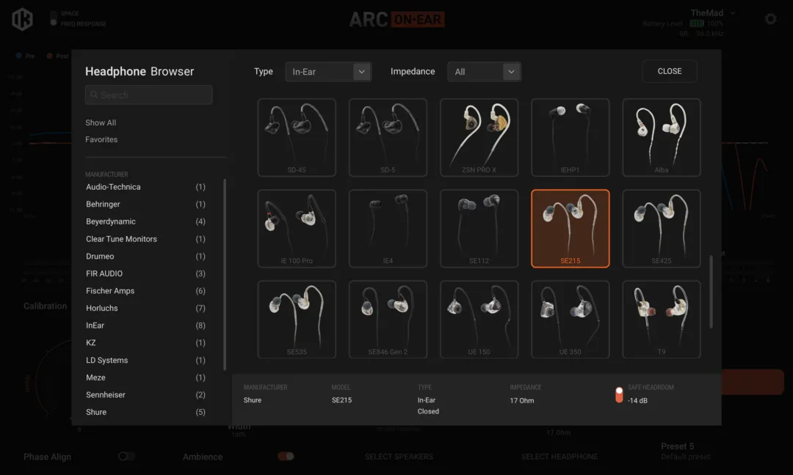The image size is (793, 475).
Task: Click Show All in the sidebar
Action: tap(101, 122)
